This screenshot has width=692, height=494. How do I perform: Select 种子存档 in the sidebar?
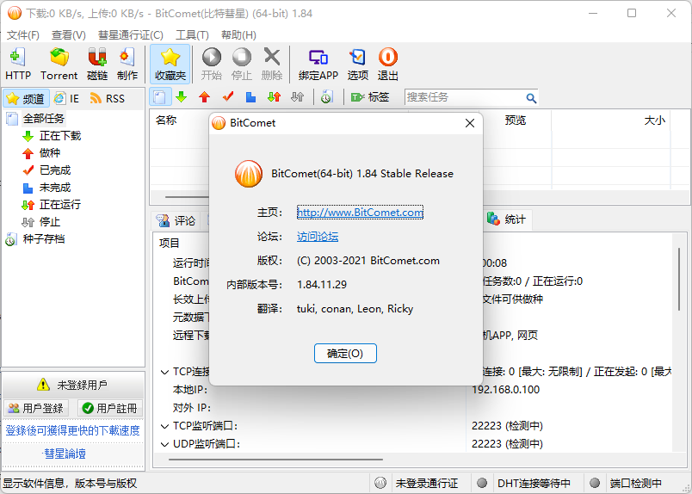click(44, 239)
